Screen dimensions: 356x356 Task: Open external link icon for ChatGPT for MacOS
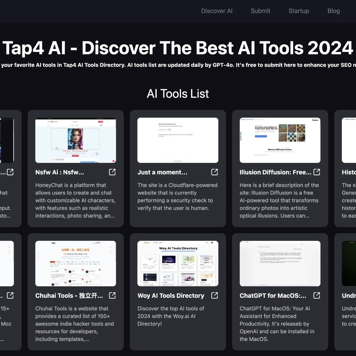317,295
